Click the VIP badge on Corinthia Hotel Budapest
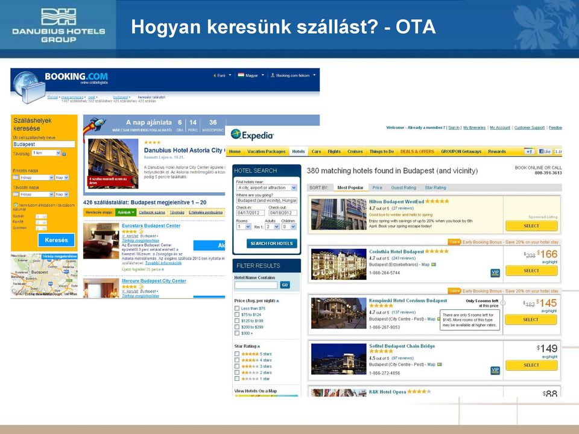This screenshot has width=579, height=434. (x=495, y=272)
